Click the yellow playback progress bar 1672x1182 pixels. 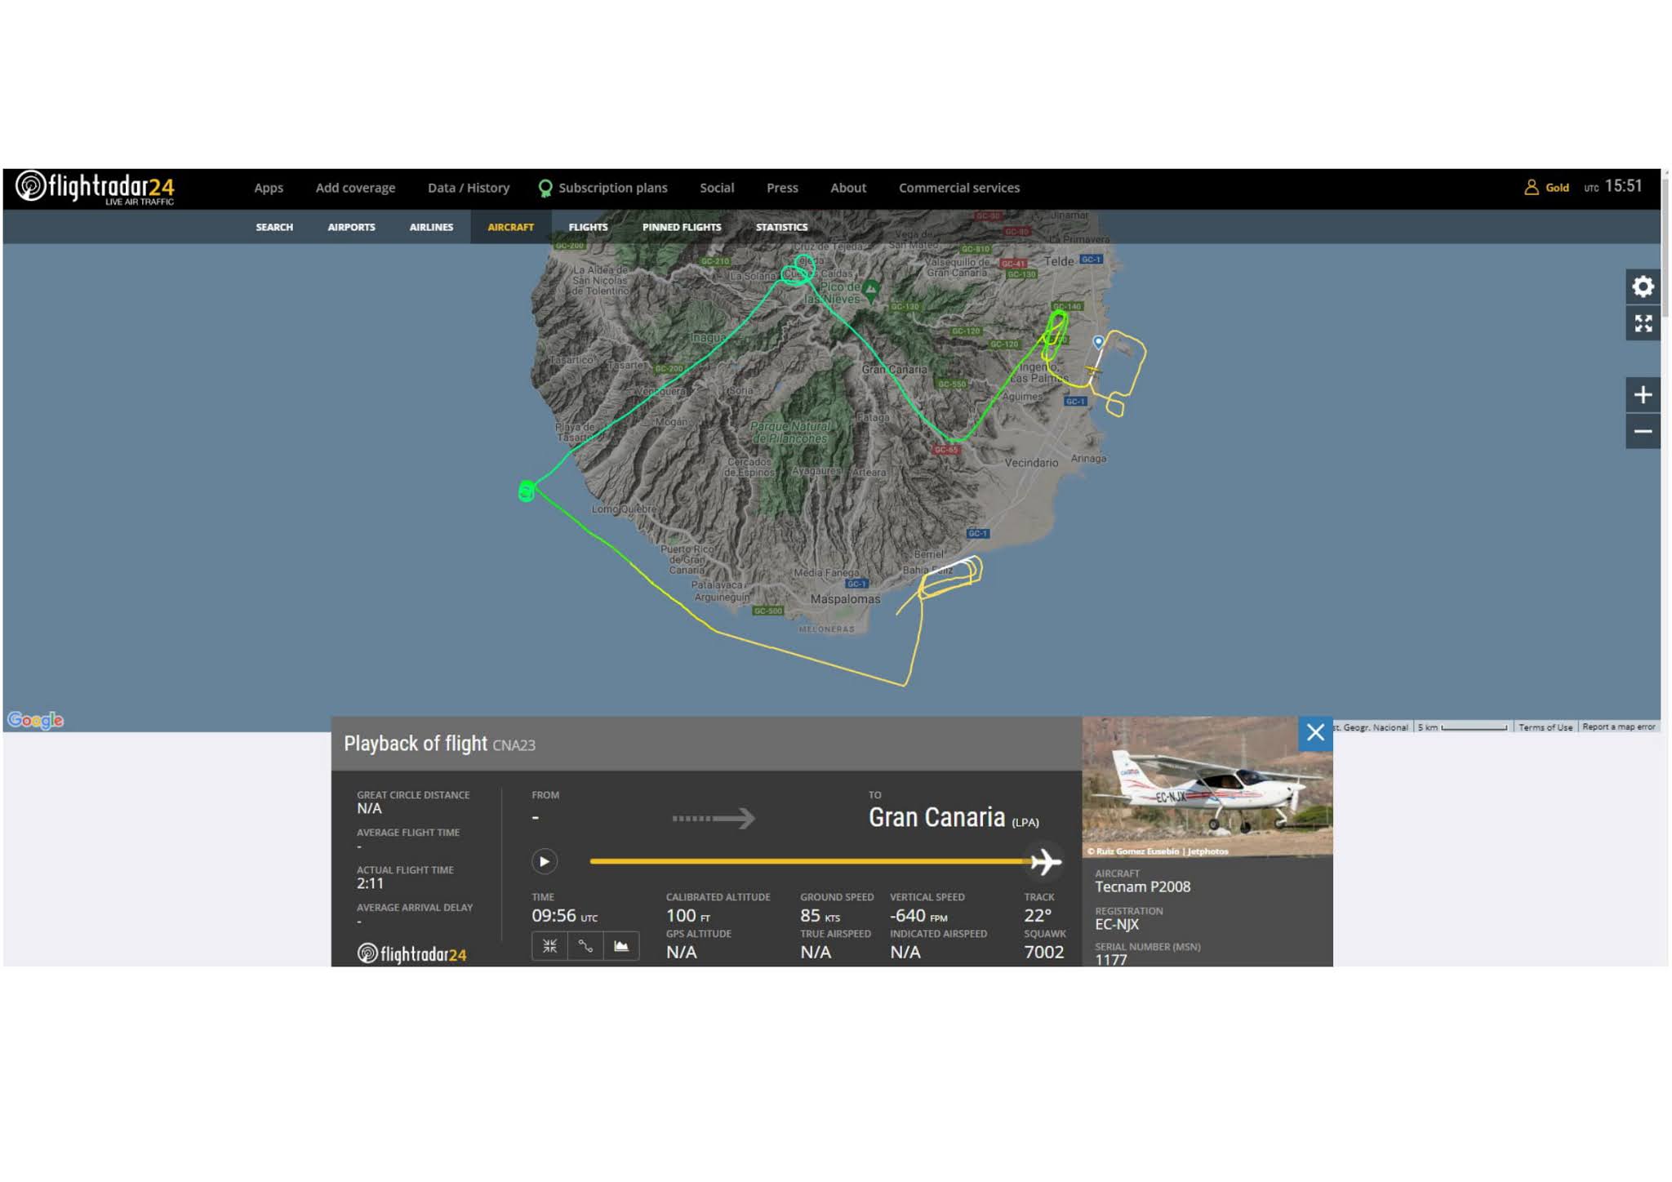(810, 861)
